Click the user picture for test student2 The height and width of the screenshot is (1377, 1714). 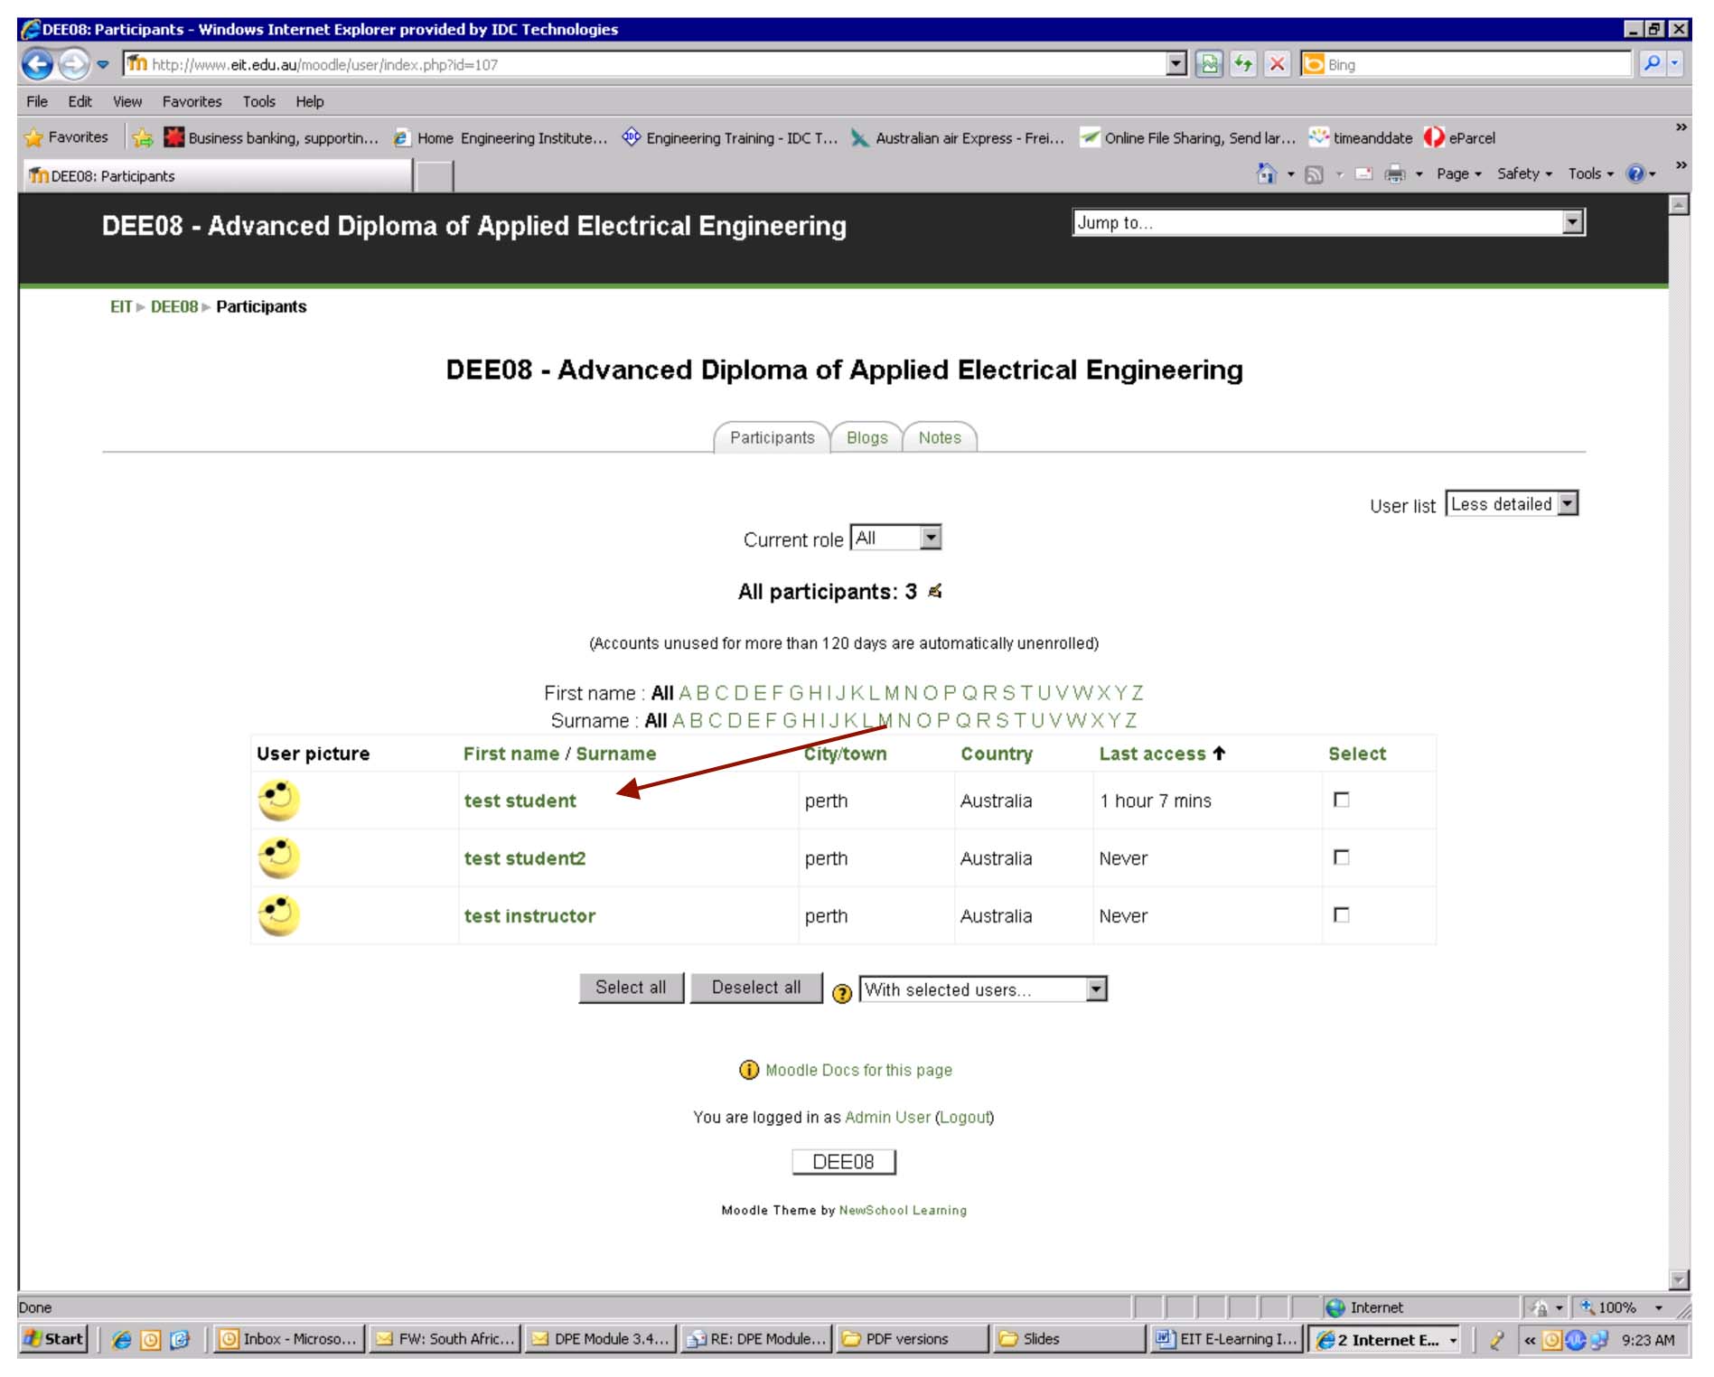(279, 857)
